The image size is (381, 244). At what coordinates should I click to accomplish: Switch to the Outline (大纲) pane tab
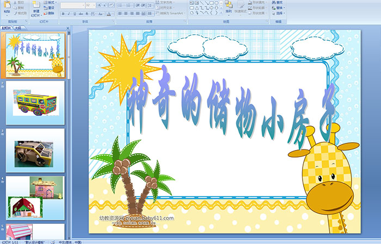coord(18,28)
